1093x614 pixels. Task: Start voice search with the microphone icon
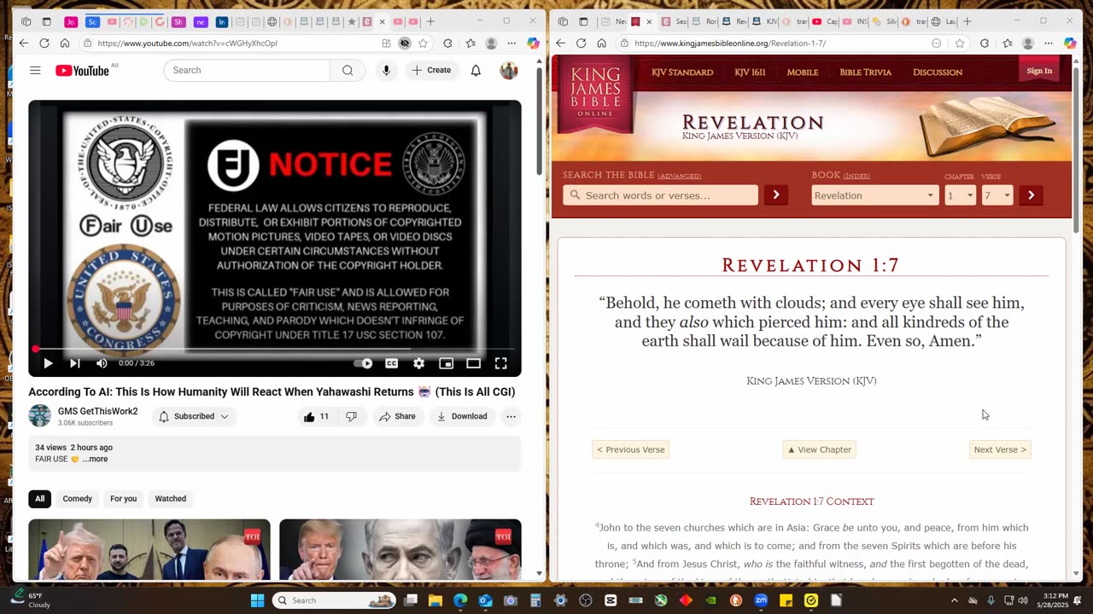(x=386, y=70)
